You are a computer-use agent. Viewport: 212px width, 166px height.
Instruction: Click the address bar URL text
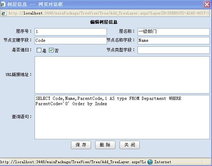point(109,13)
